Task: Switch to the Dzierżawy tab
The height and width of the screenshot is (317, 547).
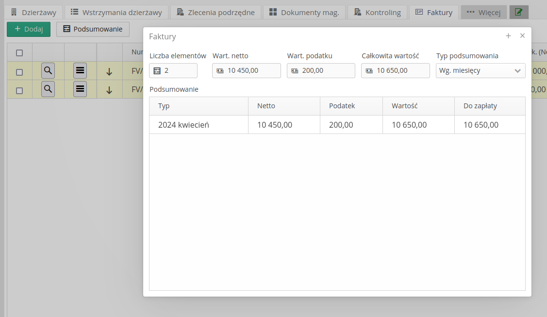Action: coord(33,13)
